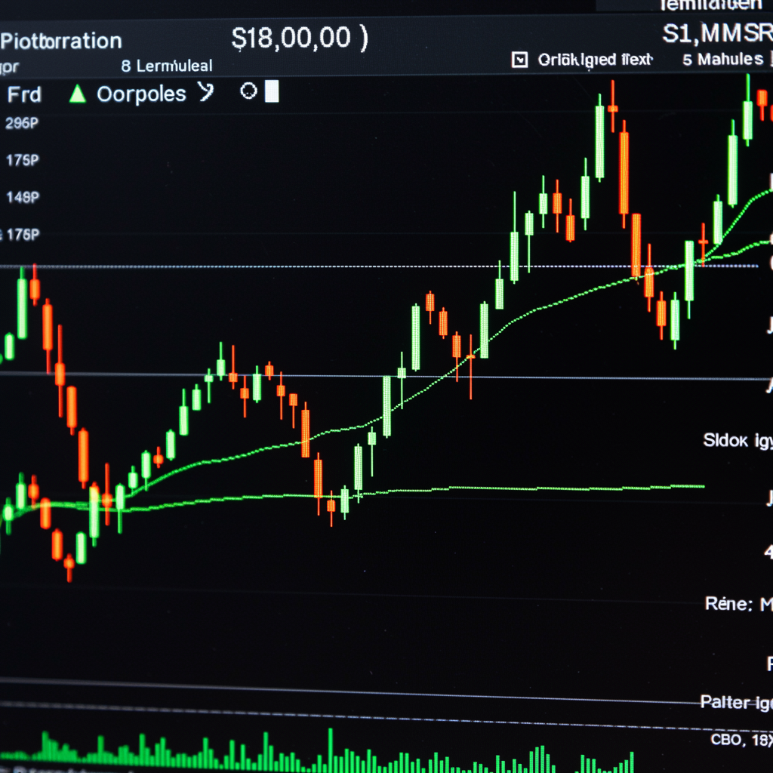Screen dimensions: 773x773
Task: Click the curved arrow icon after Oorpoles
Action: [205, 91]
